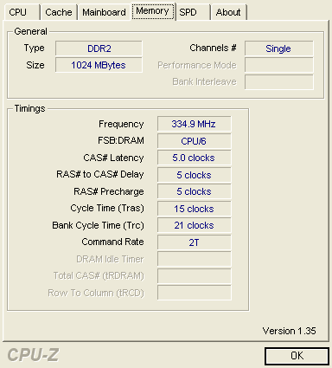Click the 1024 MBytes size field
The height and width of the screenshot is (368, 332).
coord(99,65)
